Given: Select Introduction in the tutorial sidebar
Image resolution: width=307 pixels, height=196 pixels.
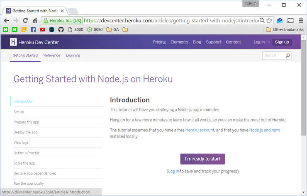Looking at the screenshot, I should click(23, 102).
